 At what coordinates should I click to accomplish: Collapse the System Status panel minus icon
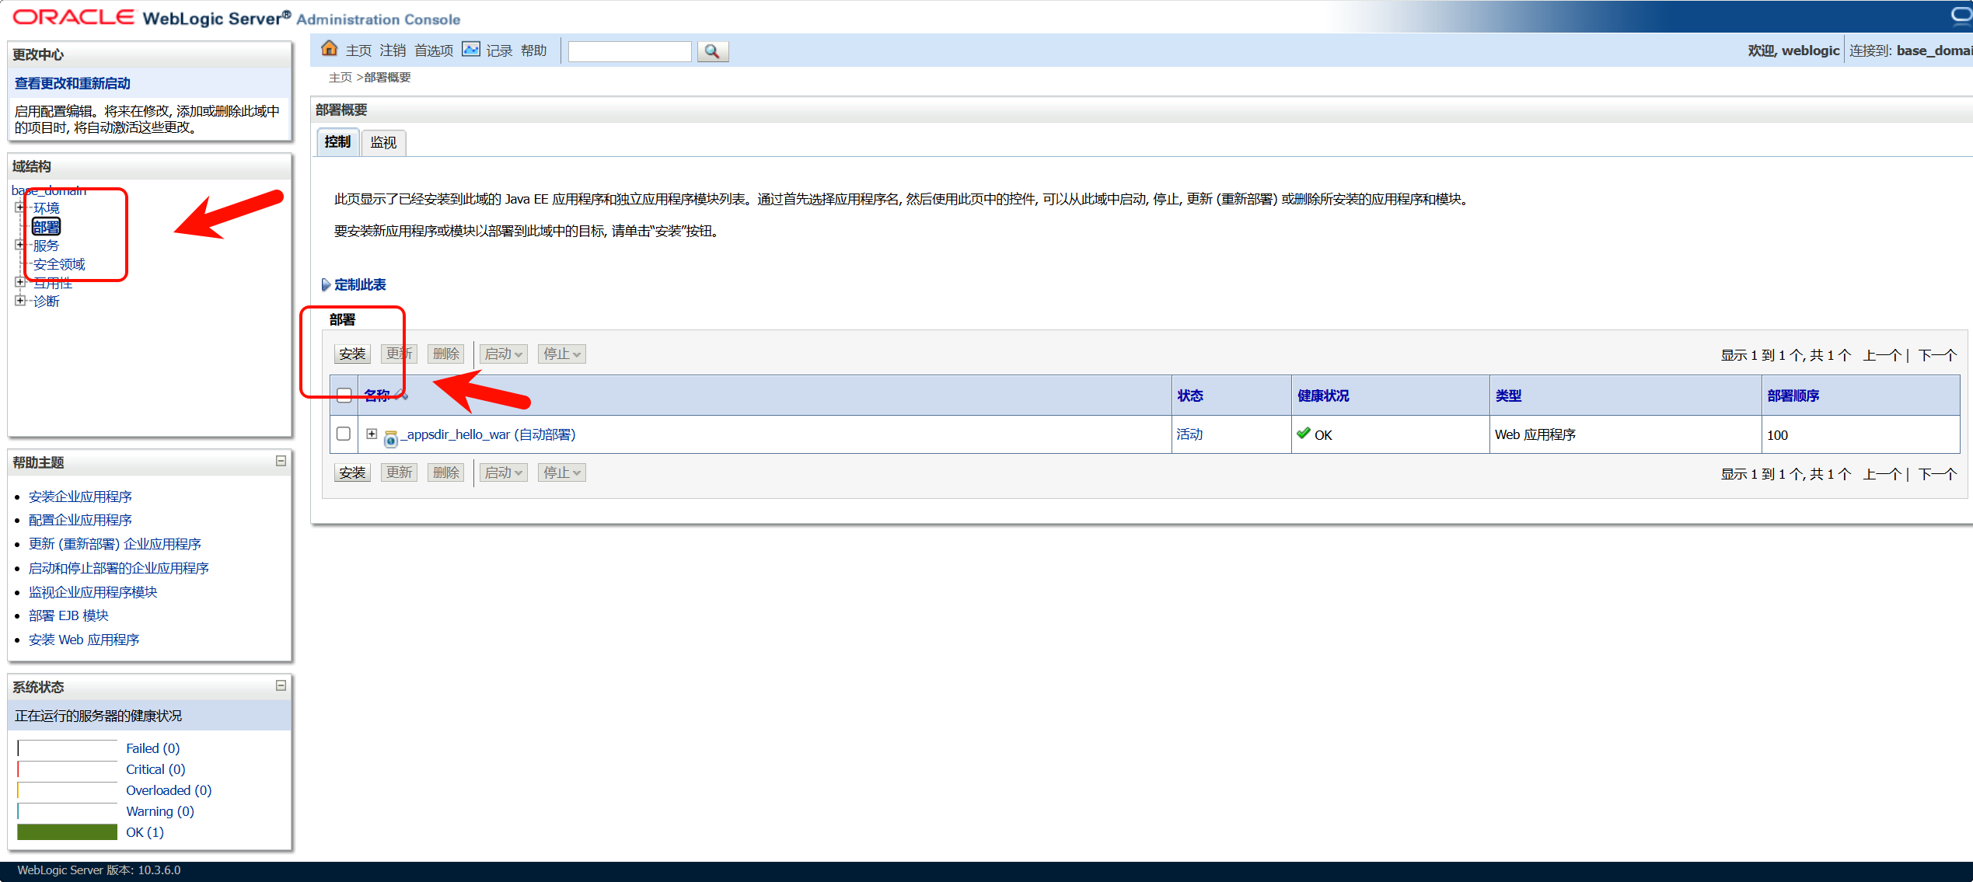(281, 686)
